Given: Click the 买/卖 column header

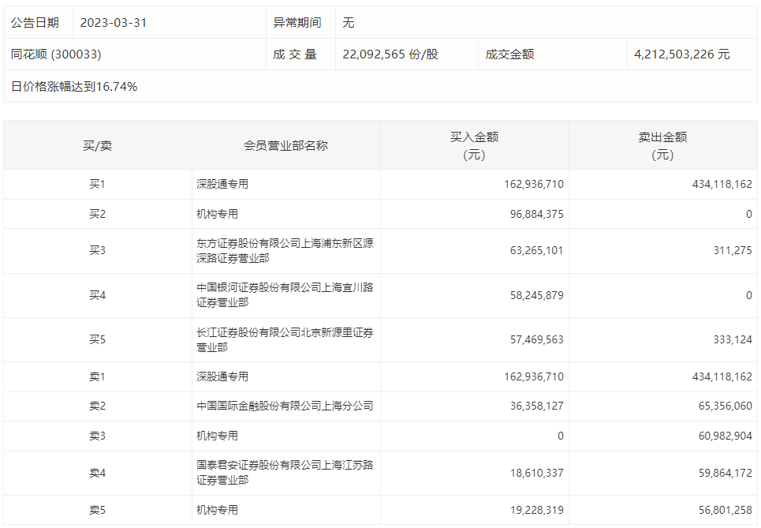Looking at the screenshot, I should click(97, 146).
